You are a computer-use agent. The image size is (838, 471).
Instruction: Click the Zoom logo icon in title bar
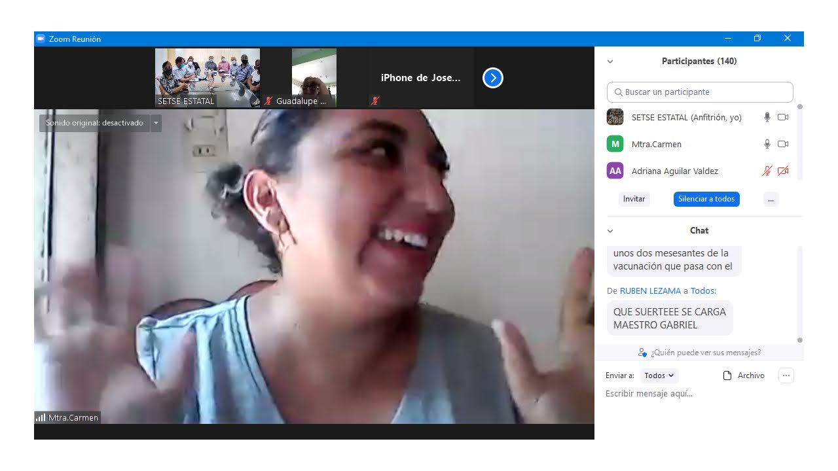point(41,39)
